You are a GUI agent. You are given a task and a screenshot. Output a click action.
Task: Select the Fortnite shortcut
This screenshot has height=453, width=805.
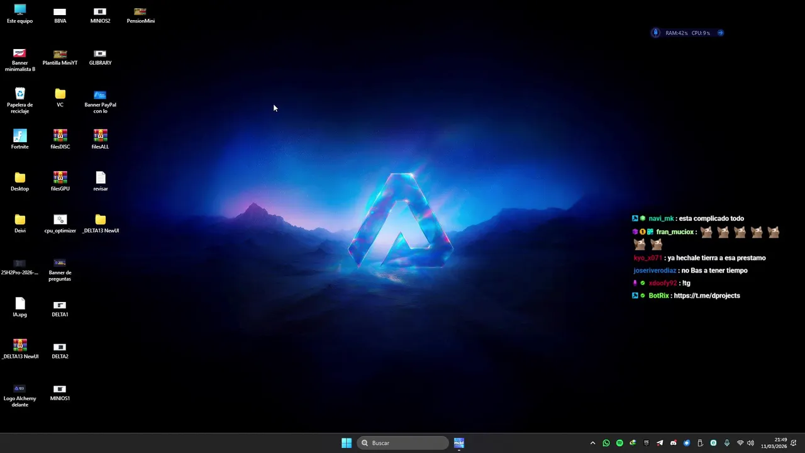click(x=20, y=140)
